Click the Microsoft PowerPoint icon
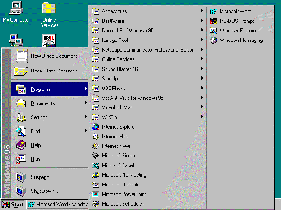This screenshot has width=281, height=210. pyautogui.click(x=96, y=194)
